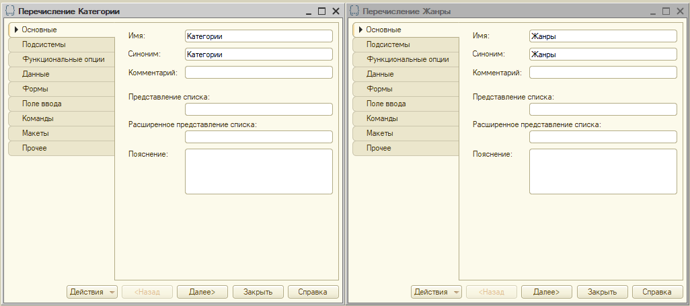The image size is (690, 306).
Task: Focus Расширенное представление списка field in Категории window
Action: coord(259,137)
